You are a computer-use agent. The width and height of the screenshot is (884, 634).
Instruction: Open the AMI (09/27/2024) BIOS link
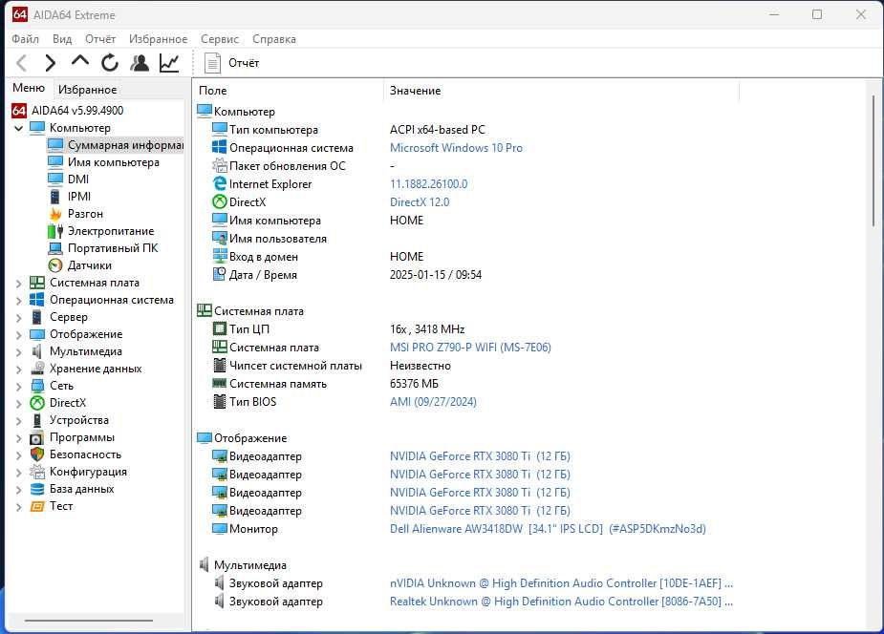[433, 402]
